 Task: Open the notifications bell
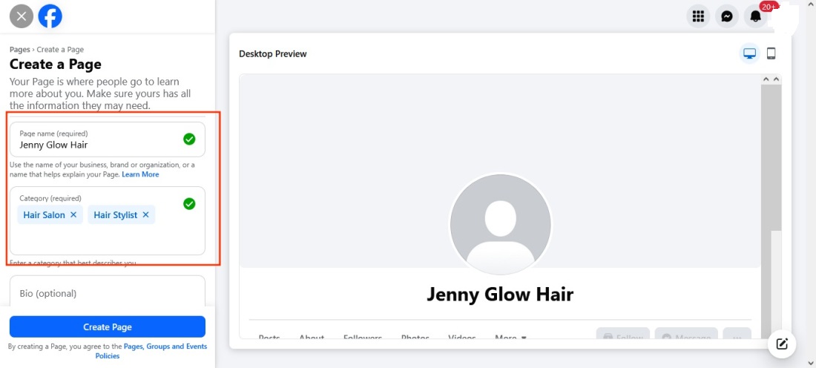[x=756, y=16]
